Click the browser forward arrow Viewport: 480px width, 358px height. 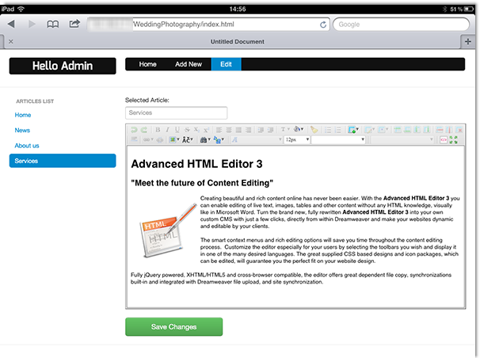coord(32,24)
